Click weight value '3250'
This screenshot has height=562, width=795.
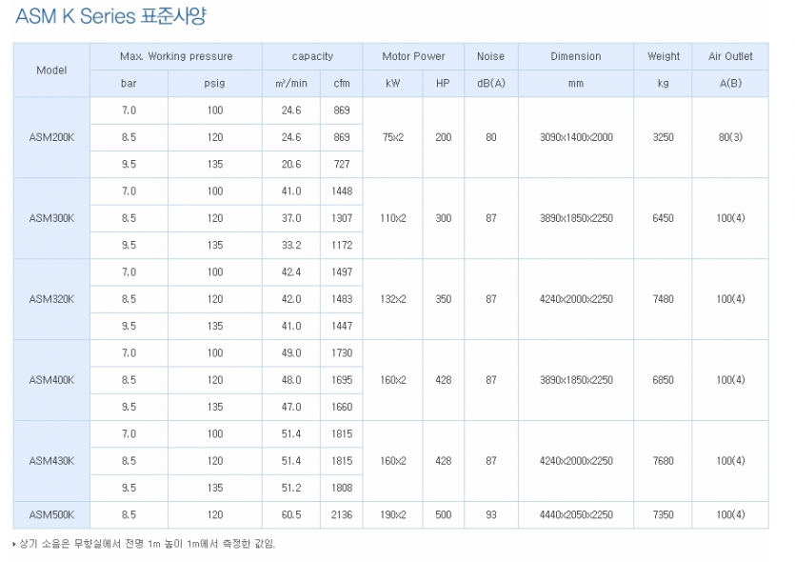click(664, 137)
